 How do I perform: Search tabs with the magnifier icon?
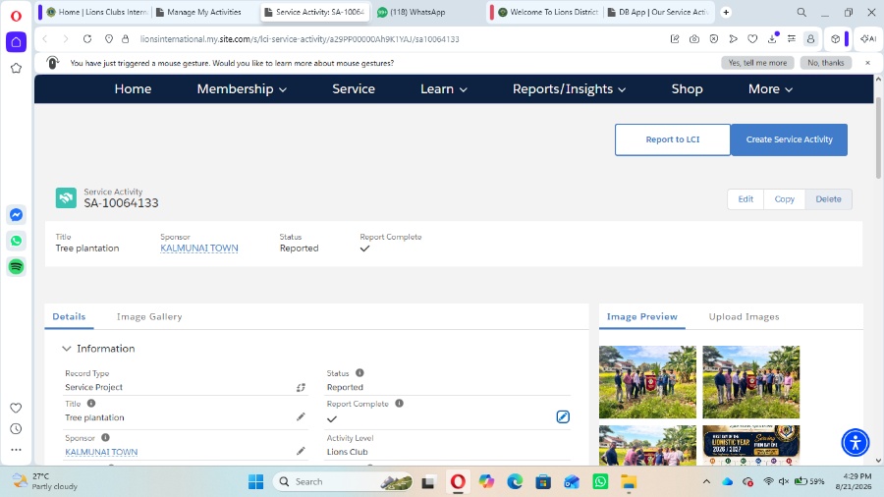point(801,13)
